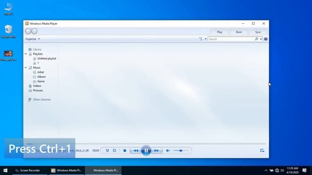This screenshot has height=175, width=312.
Task: Open the playlist named 1
Action: [38, 63]
